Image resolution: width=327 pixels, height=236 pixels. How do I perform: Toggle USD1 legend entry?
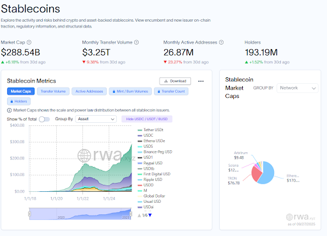point(145,157)
